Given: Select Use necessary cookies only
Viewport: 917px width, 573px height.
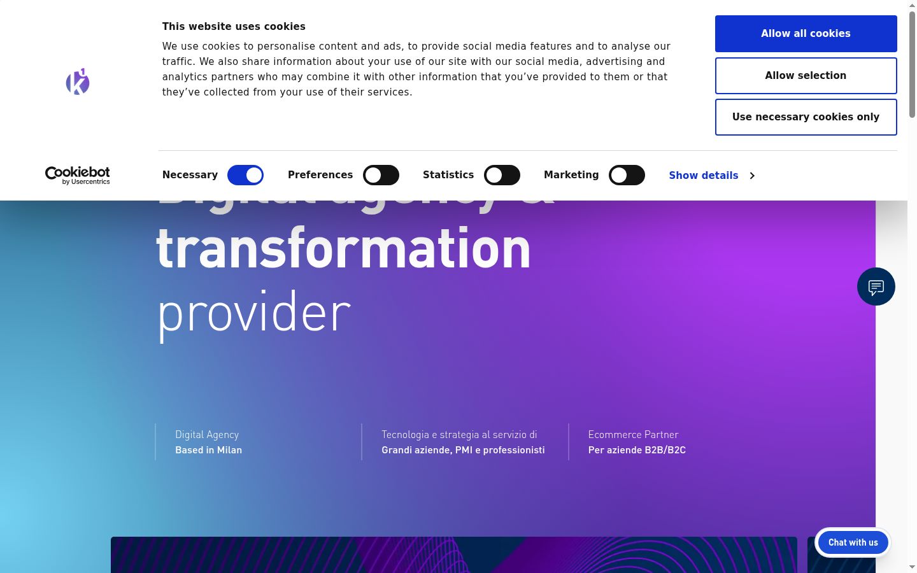Looking at the screenshot, I should (x=806, y=117).
